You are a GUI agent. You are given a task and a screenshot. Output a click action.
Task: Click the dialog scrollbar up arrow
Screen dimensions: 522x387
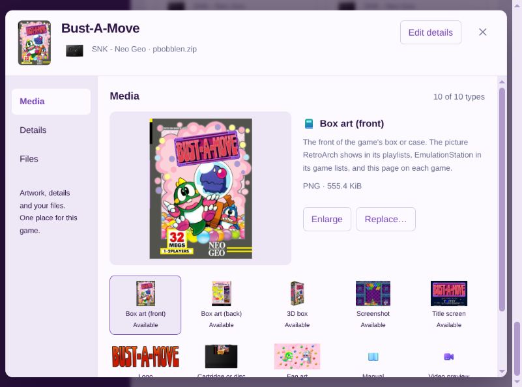[502, 82]
